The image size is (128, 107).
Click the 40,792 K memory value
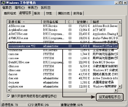click(x=84, y=78)
